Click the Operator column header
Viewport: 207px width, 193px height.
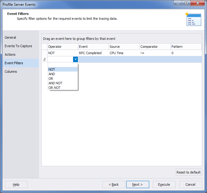click(x=63, y=47)
